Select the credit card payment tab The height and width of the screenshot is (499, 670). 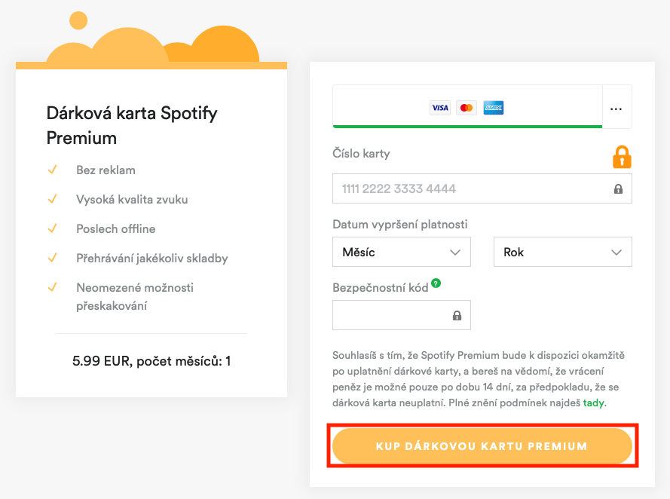pyautogui.click(x=467, y=108)
